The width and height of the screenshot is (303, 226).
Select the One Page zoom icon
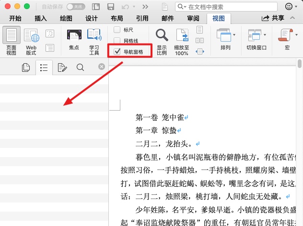[199, 30]
